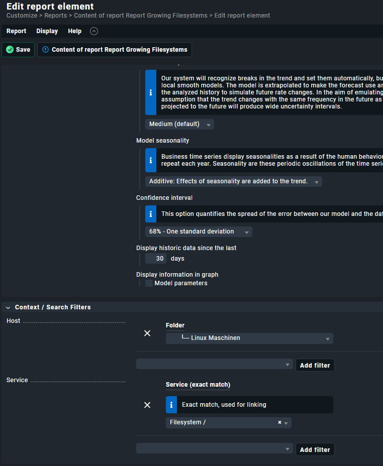Collapse the menu bar with the circled chevron
Screen dimensions: 383x466
coord(94,31)
